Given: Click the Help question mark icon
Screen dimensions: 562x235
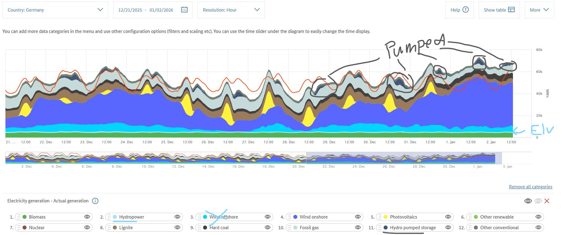Looking at the screenshot, I should pyautogui.click(x=465, y=10).
